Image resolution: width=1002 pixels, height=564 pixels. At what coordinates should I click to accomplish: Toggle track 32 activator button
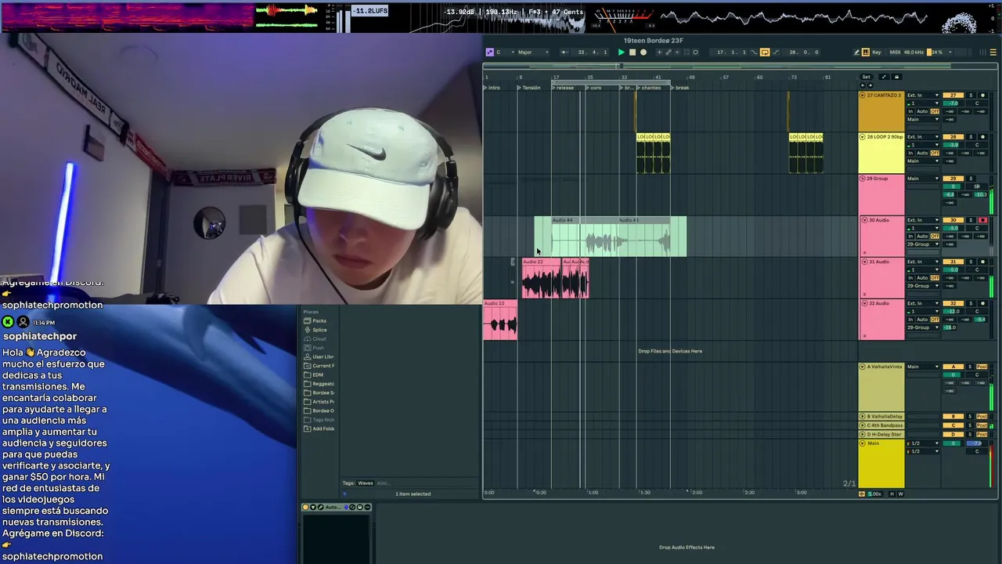953,303
